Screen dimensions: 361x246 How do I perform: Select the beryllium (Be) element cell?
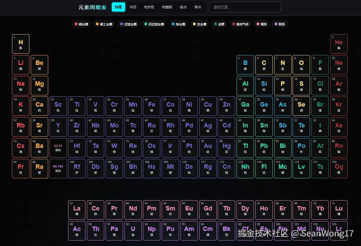39,65
